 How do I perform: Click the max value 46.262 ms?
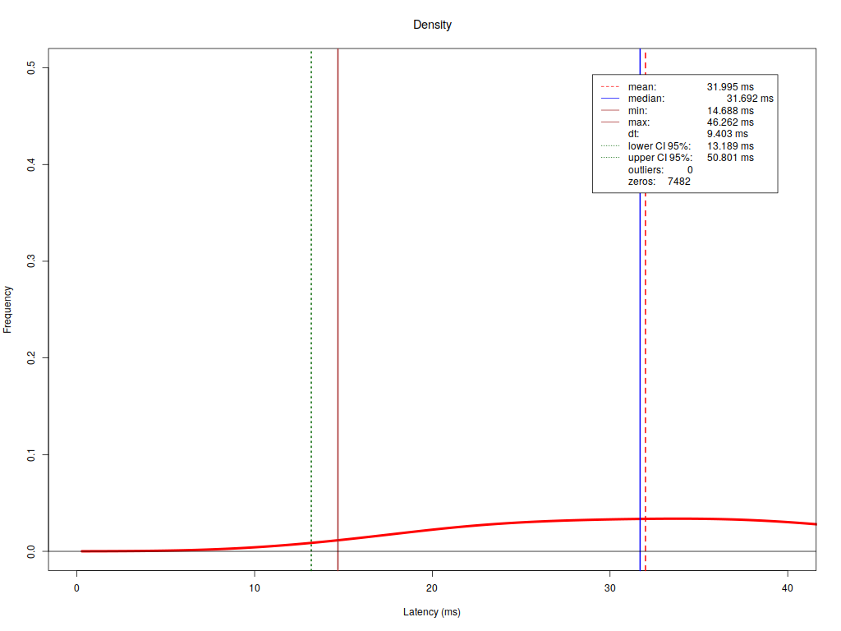(729, 122)
